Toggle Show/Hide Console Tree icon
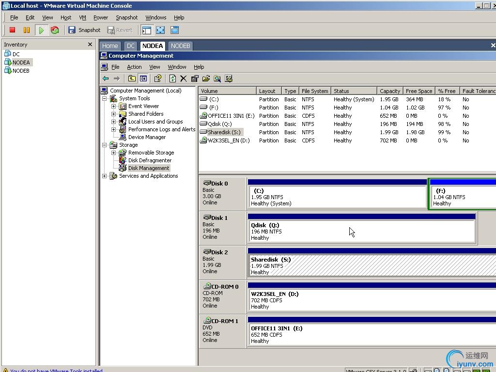The height and width of the screenshot is (372, 496). (143, 78)
